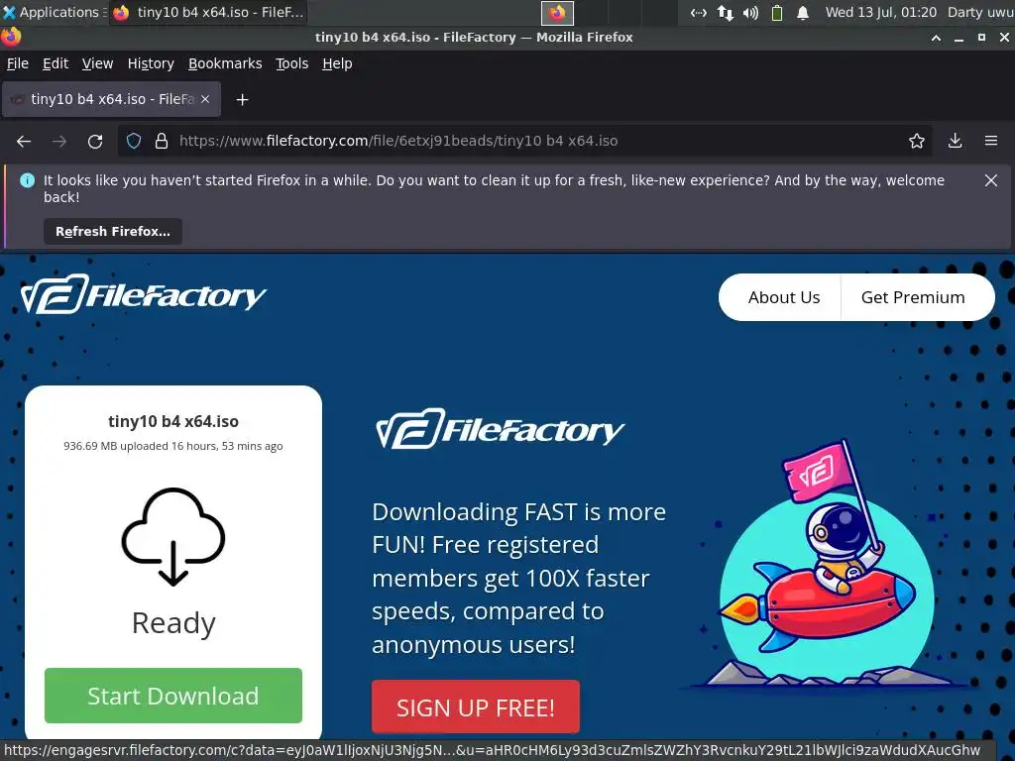1015x761 pixels.
Task: Open the Applications menu in panel
Action: coord(52,12)
